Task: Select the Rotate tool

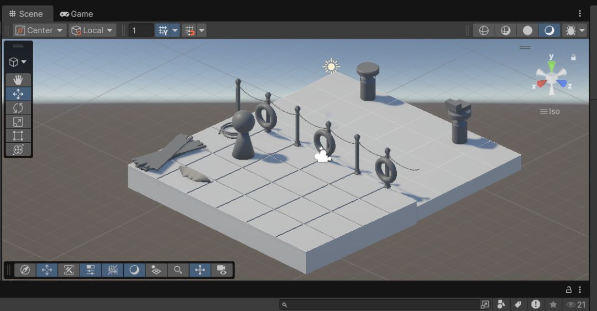Action: point(18,108)
